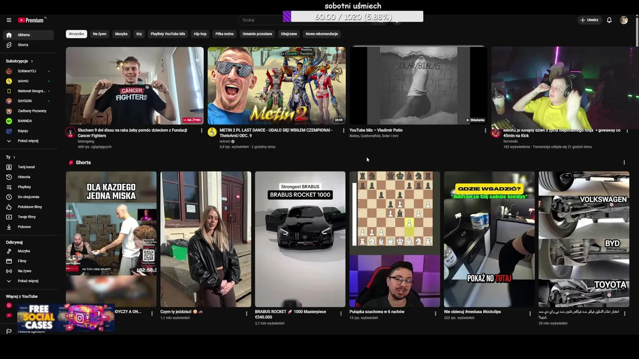Screen dimensions: 639x359
Task: Open the latwogang channel avatar
Action: point(70,132)
